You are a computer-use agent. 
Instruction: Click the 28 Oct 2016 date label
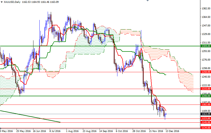tap(139, 131)
